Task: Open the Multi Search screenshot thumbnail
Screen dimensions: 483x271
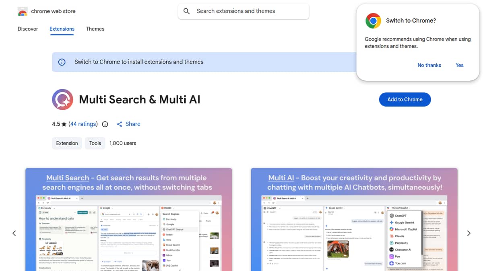Action: coord(128,220)
